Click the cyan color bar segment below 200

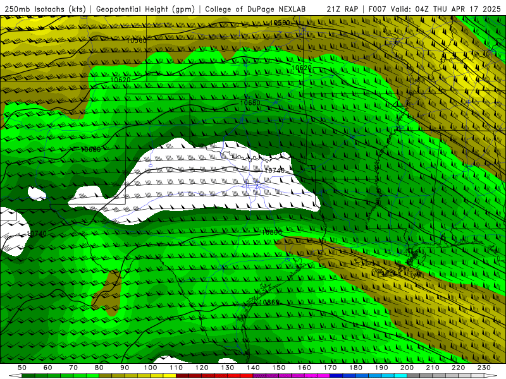(401, 376)
